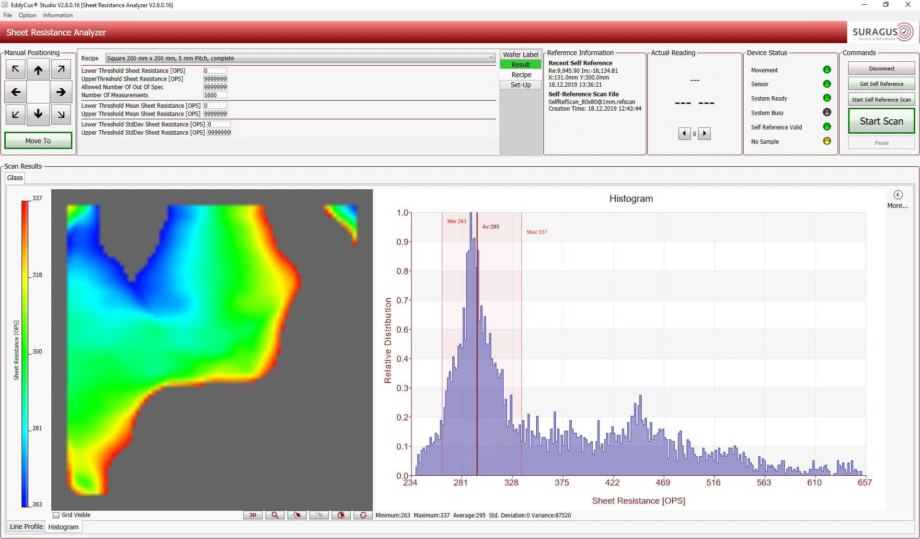The height and width of the screenshot is (539, 920).
Task: Click the rotate-left diagonal arrow icon
Action: (x=16, y=69)
